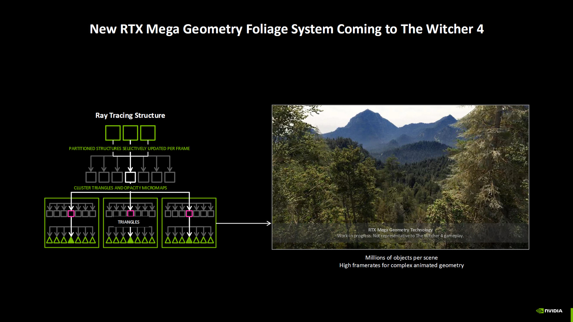
Task: Click the Ray Tracing Structure heading
Action: pos(130,115)
